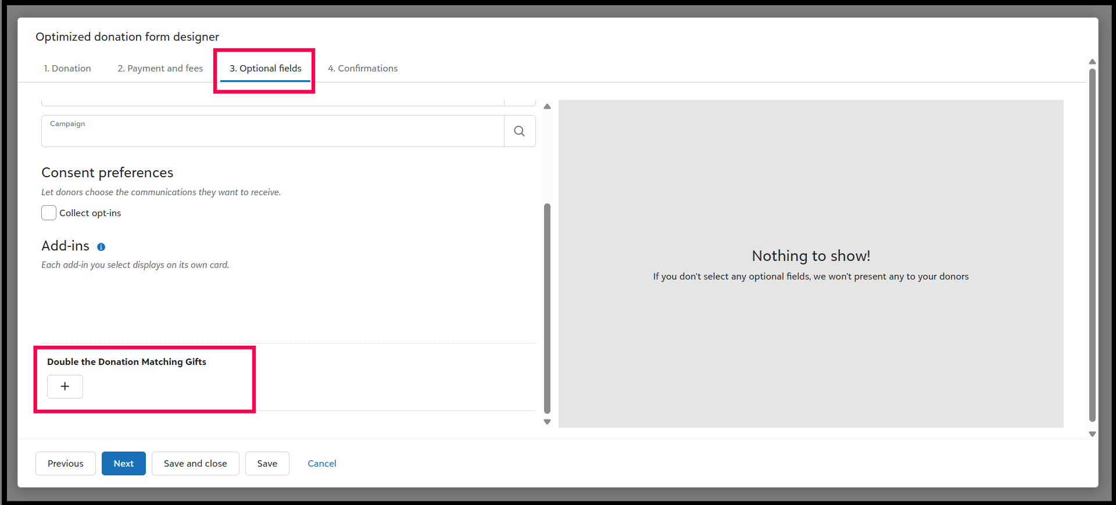Select the 3. Optional fields tab
Screen dimensions: 1116x505
(x=265, y=69)
